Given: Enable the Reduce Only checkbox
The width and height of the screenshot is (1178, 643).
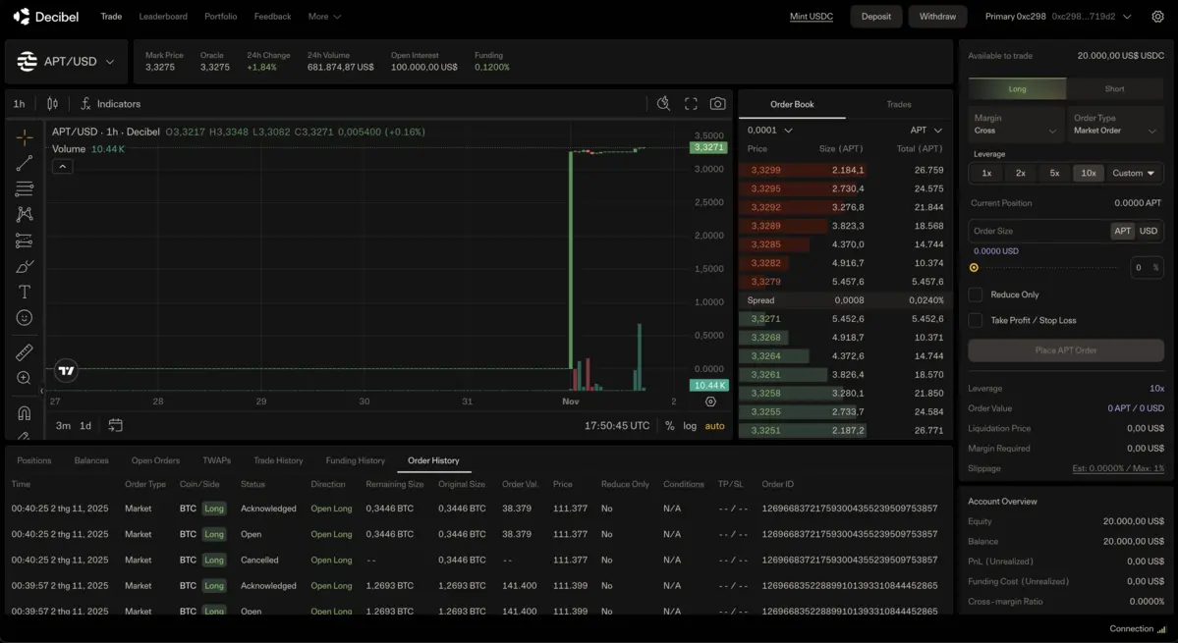Looking at the screenshot, I should [x=976, y=295].
